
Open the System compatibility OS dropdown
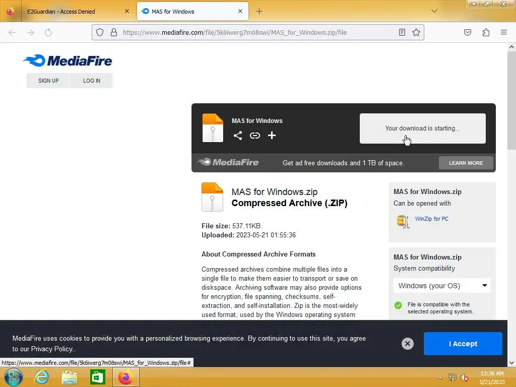coord(442,286)
